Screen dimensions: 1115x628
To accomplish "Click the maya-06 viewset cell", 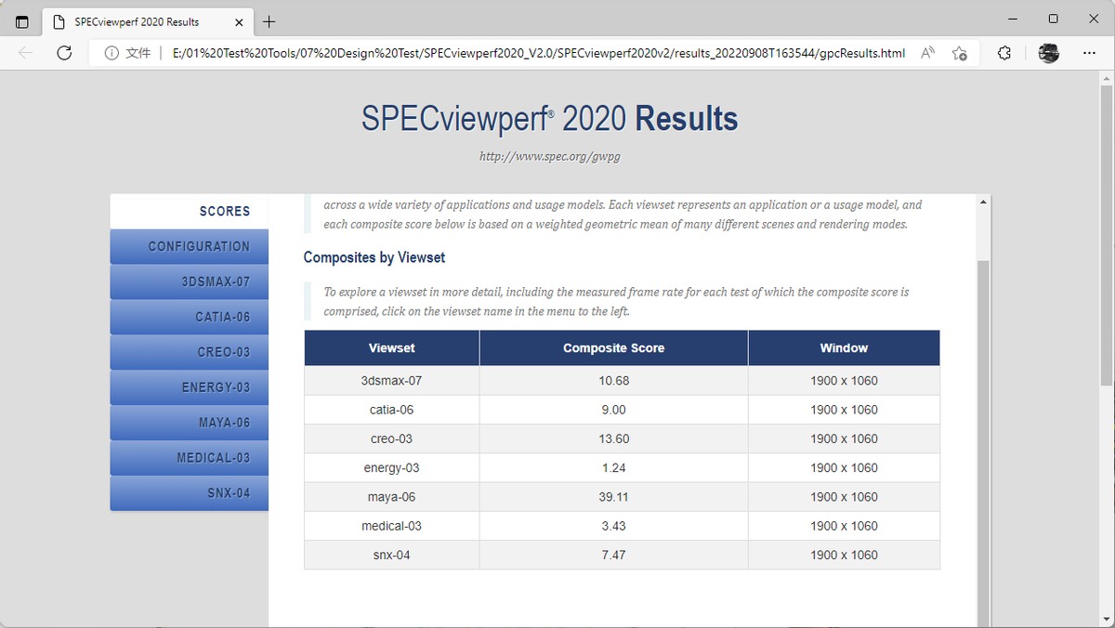I will [x=391, y=497].
